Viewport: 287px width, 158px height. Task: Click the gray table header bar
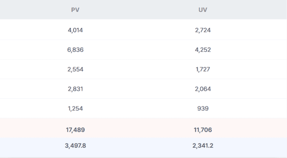[x=139, y=10]
